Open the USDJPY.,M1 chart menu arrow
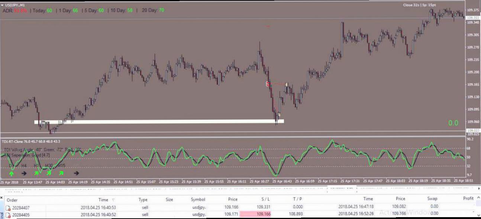The height and width of the screenshot is (219, 481). coord(2,5)
